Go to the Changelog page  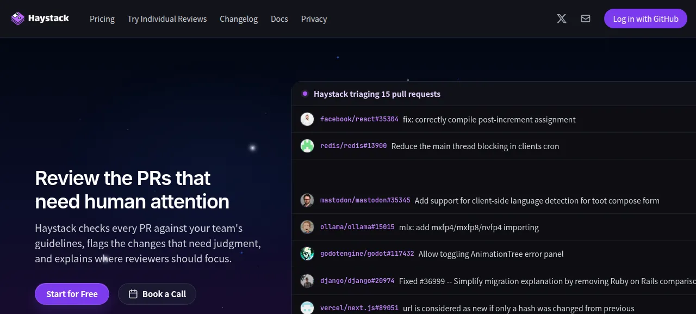[x=239, y=19]
